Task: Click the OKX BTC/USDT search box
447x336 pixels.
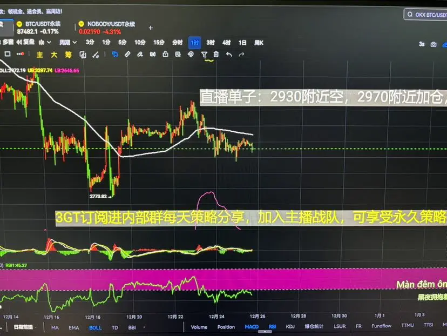Action: coord(425,15)
